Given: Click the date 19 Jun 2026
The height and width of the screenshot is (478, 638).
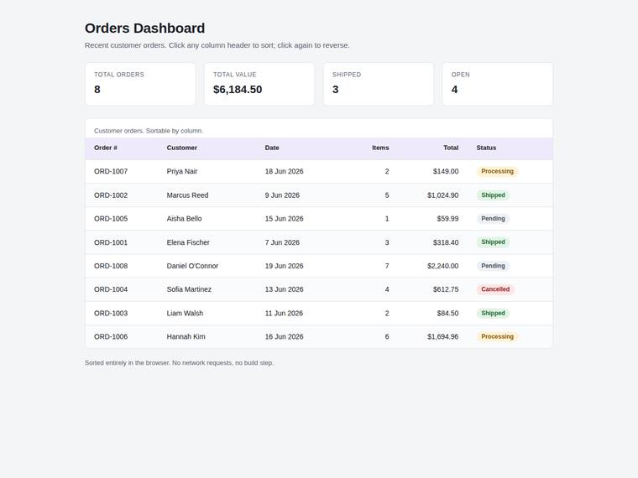Looking at the screenshot, I should [284, 266].
